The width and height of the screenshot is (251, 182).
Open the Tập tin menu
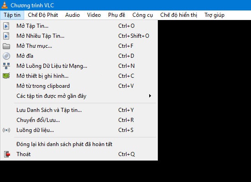click(12, 15)
